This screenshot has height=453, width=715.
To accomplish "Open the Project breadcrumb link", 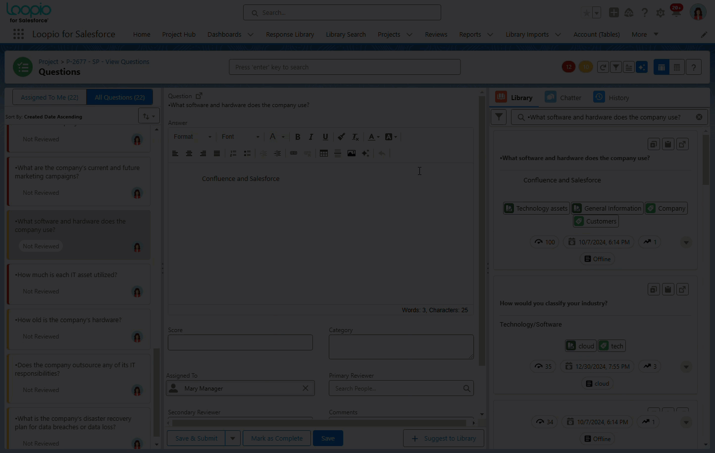I will tap(49, 61).
